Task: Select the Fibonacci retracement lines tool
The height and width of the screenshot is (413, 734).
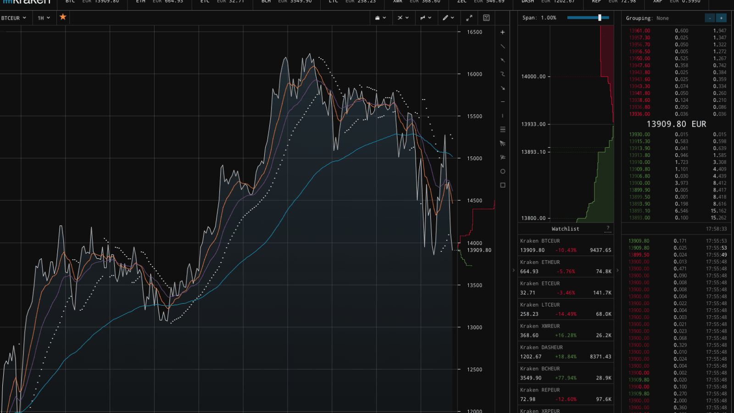Action: 502,129
